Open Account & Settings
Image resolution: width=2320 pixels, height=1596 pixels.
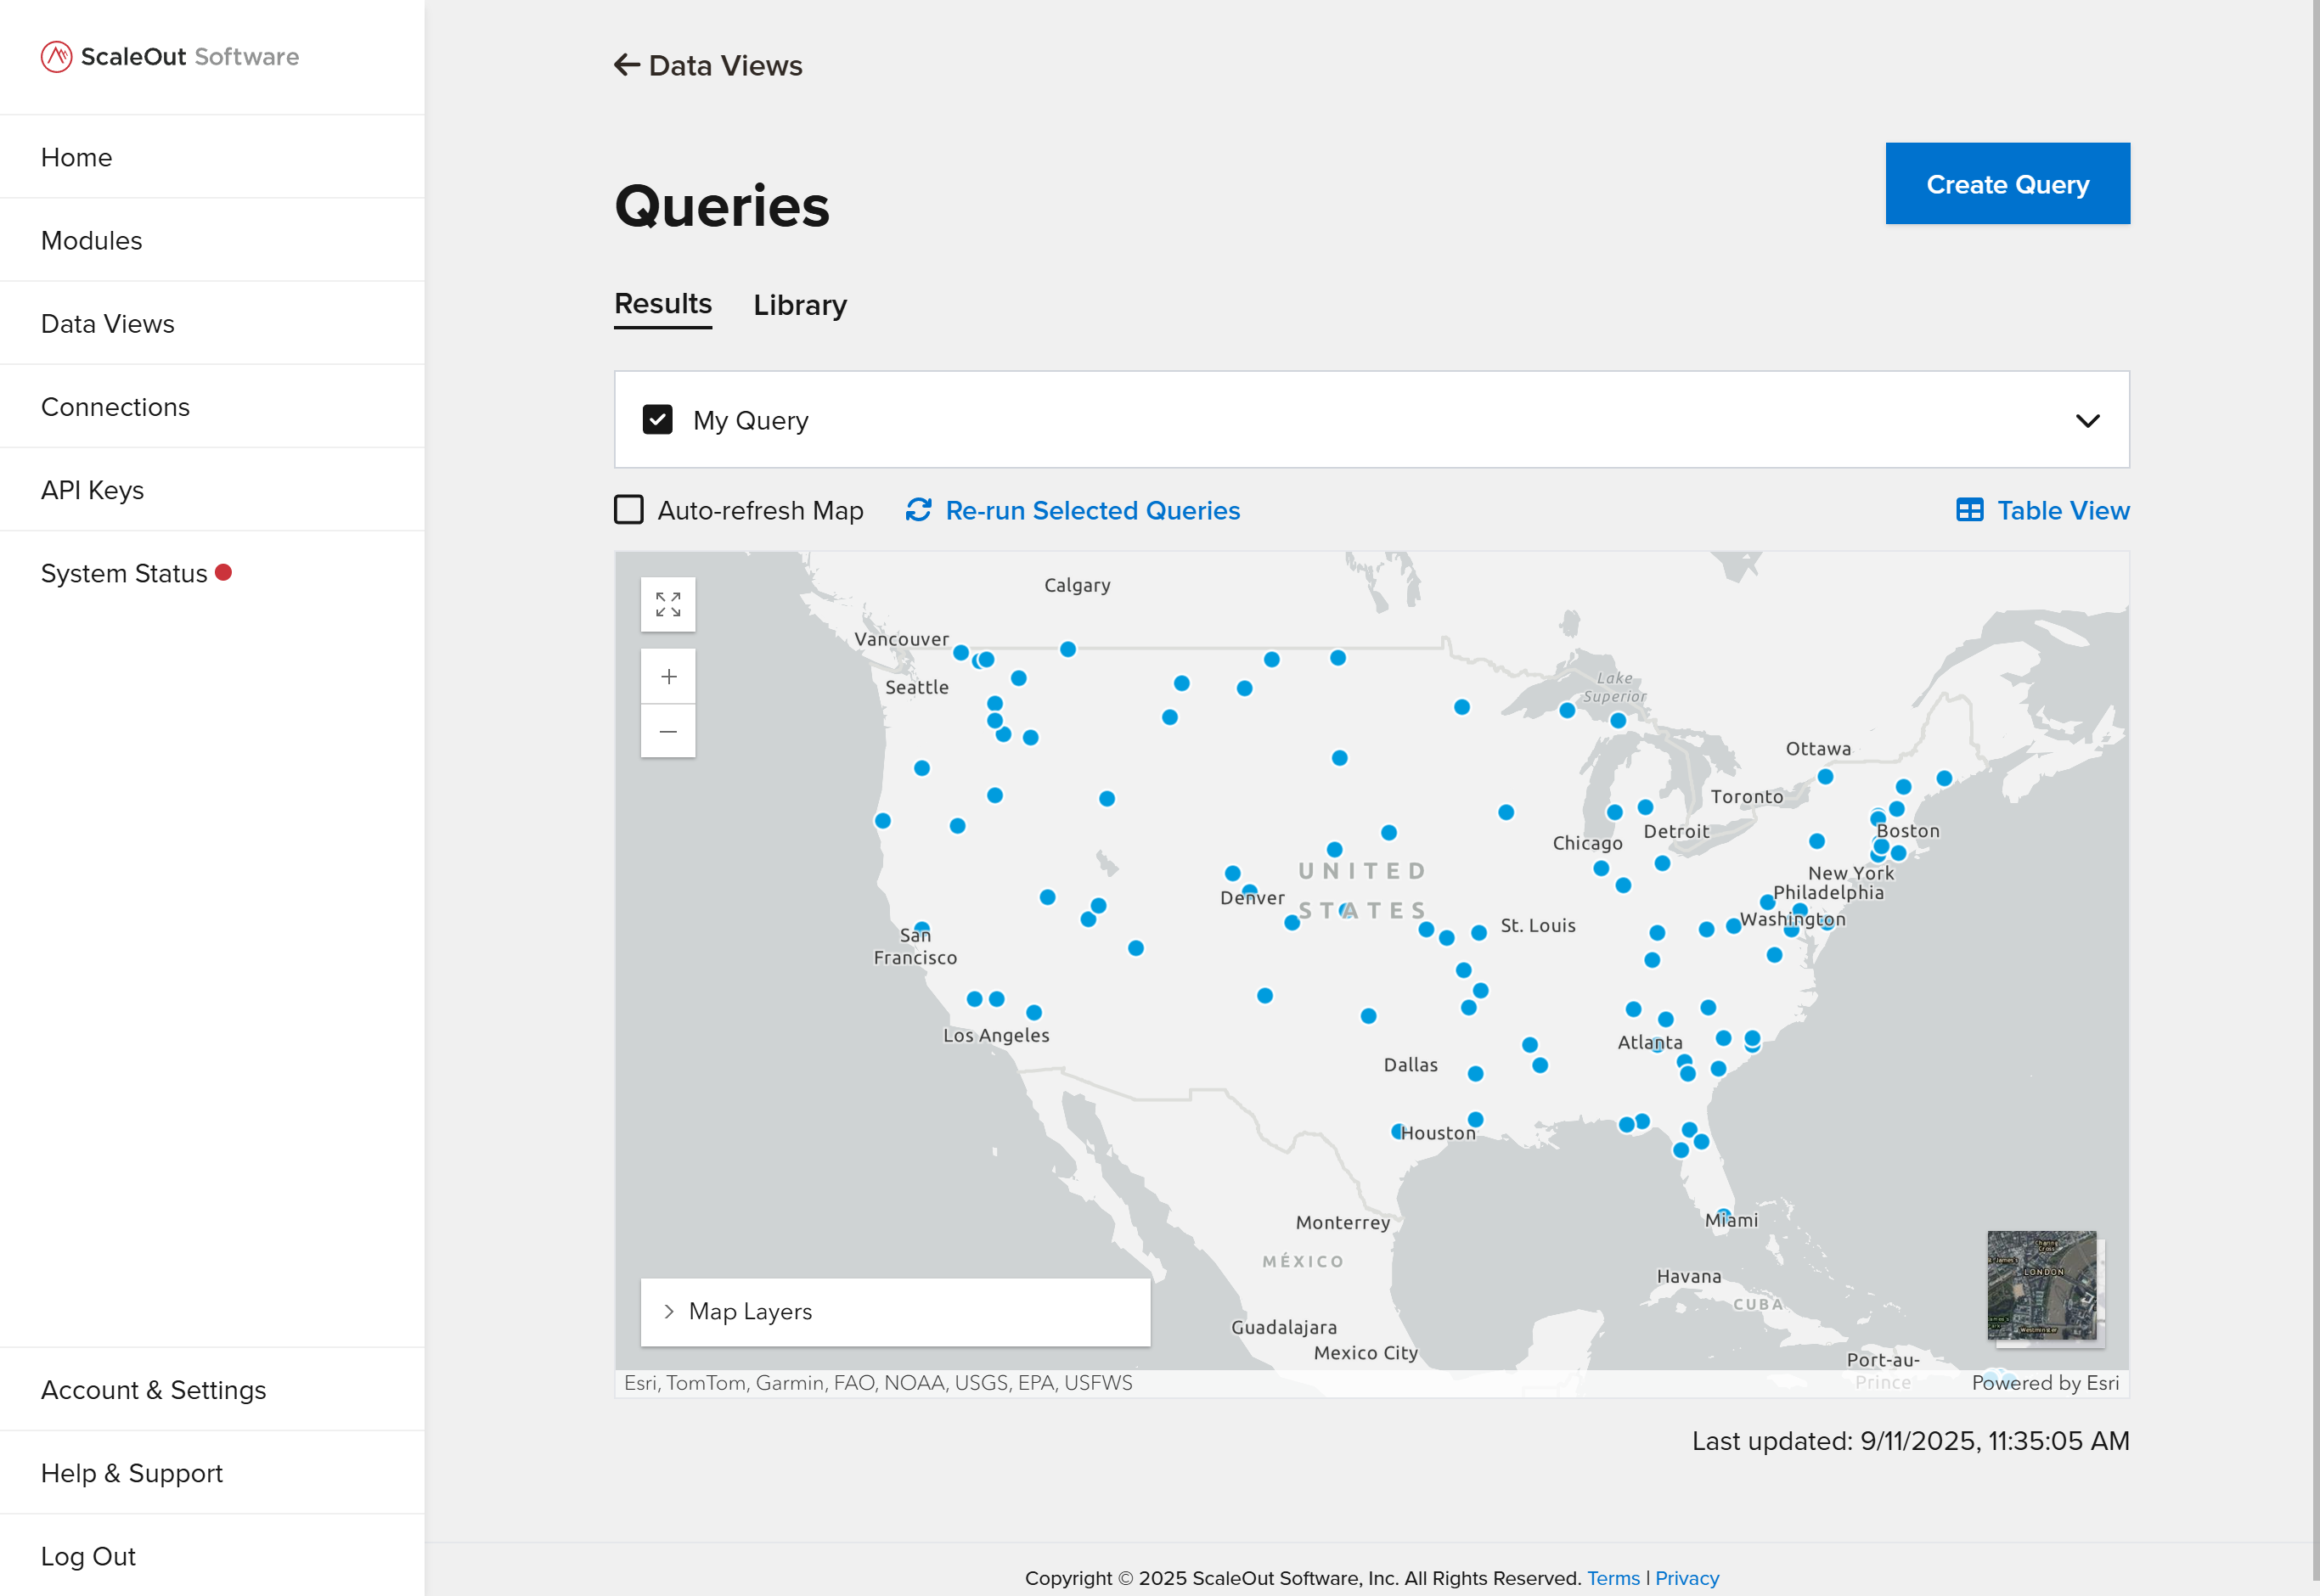point(212,1389)
